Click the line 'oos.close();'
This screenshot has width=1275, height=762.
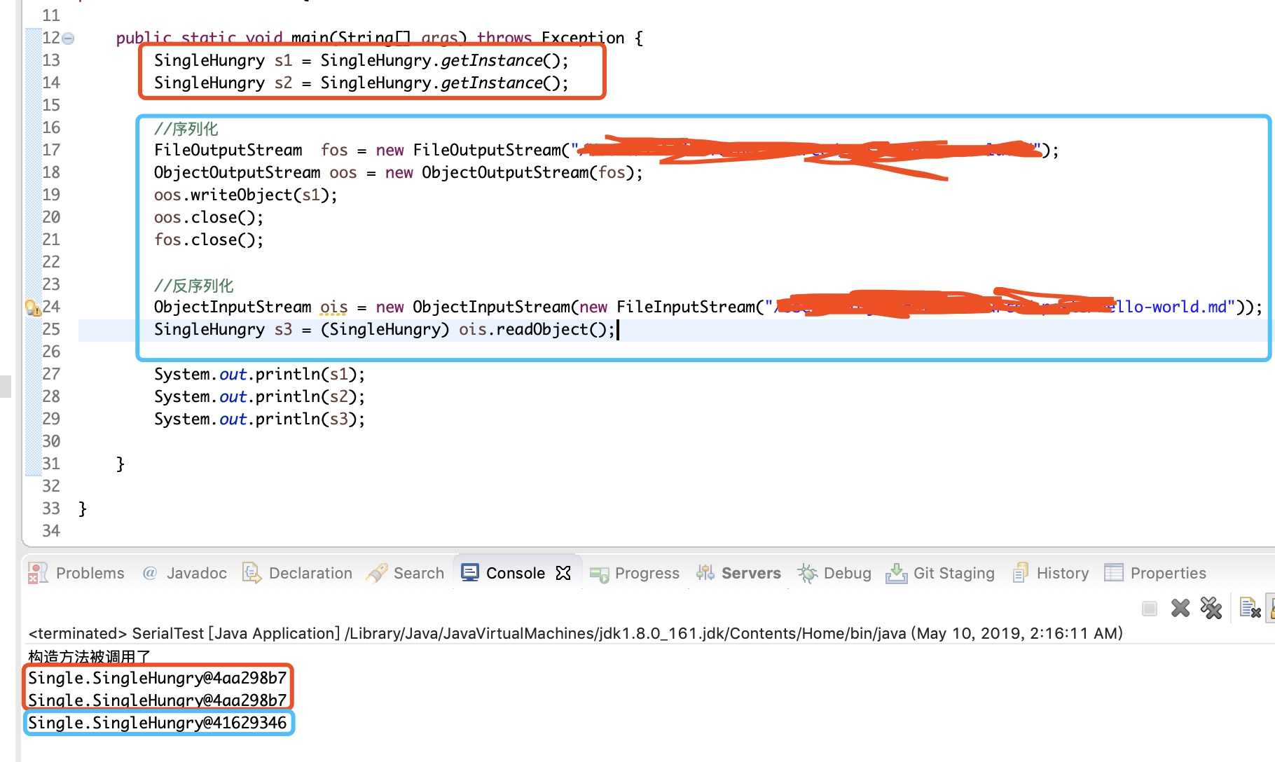click(209, 217)
